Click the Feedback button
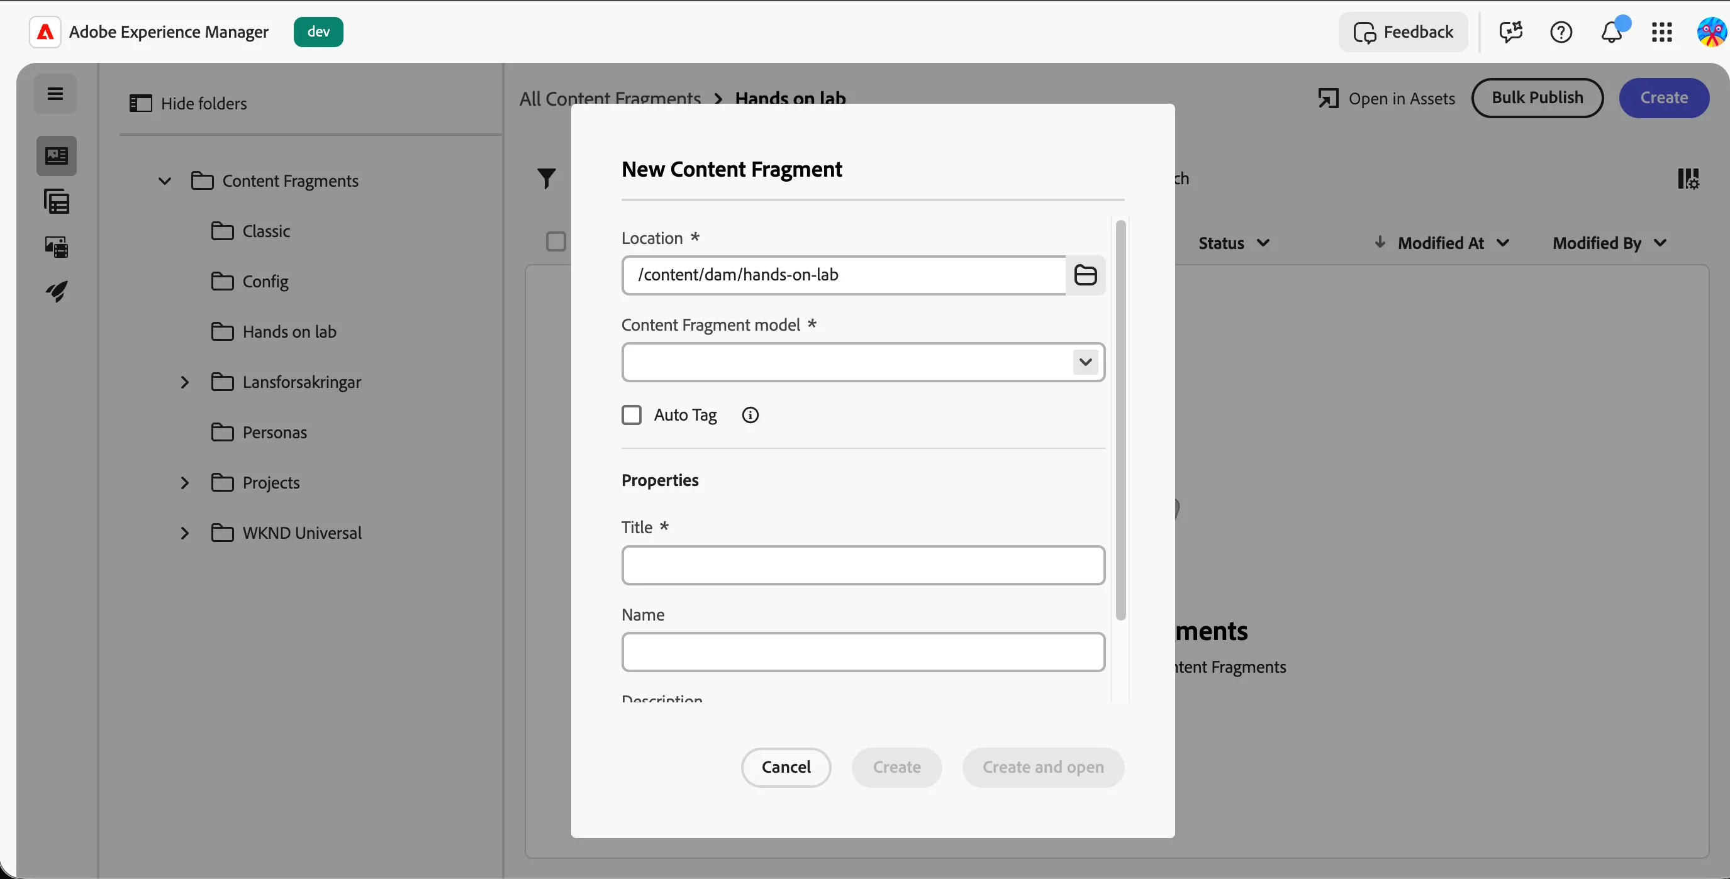Viewport: 1730px width, 879px height. coord(1403,31)
